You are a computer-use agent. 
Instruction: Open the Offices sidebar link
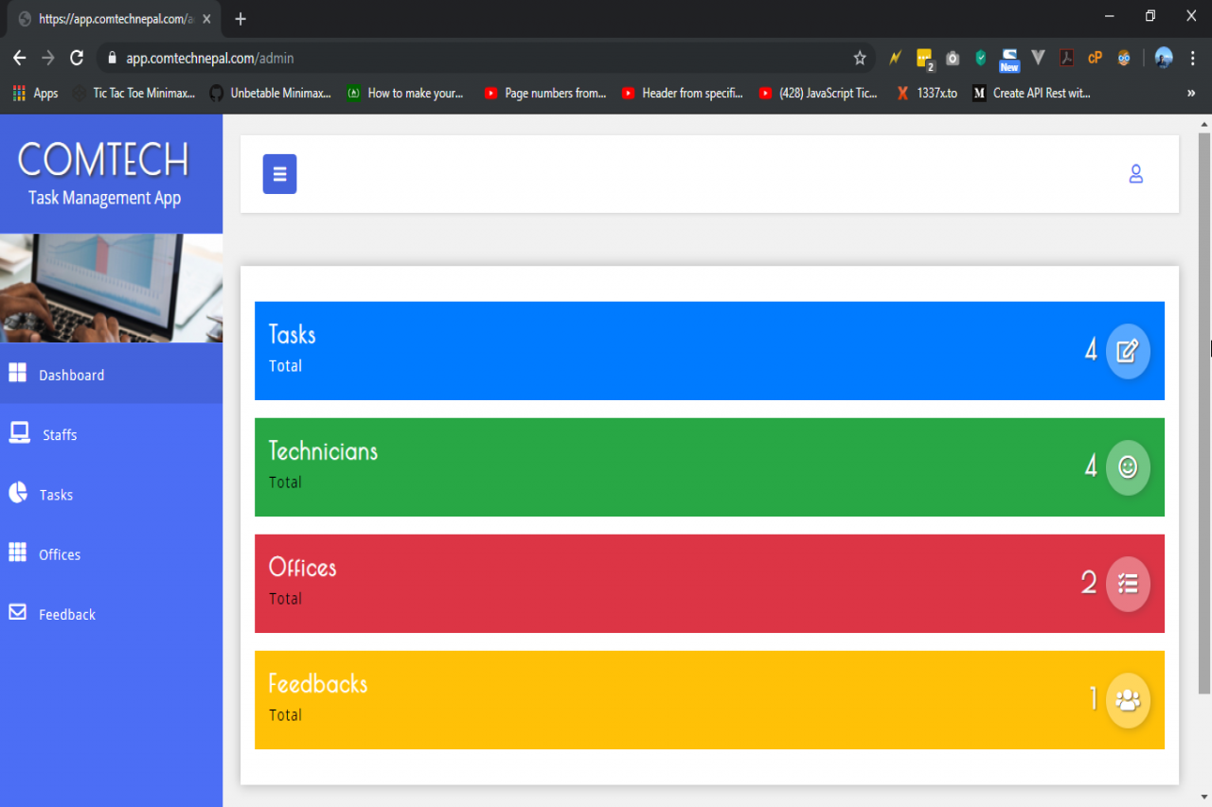59,554
